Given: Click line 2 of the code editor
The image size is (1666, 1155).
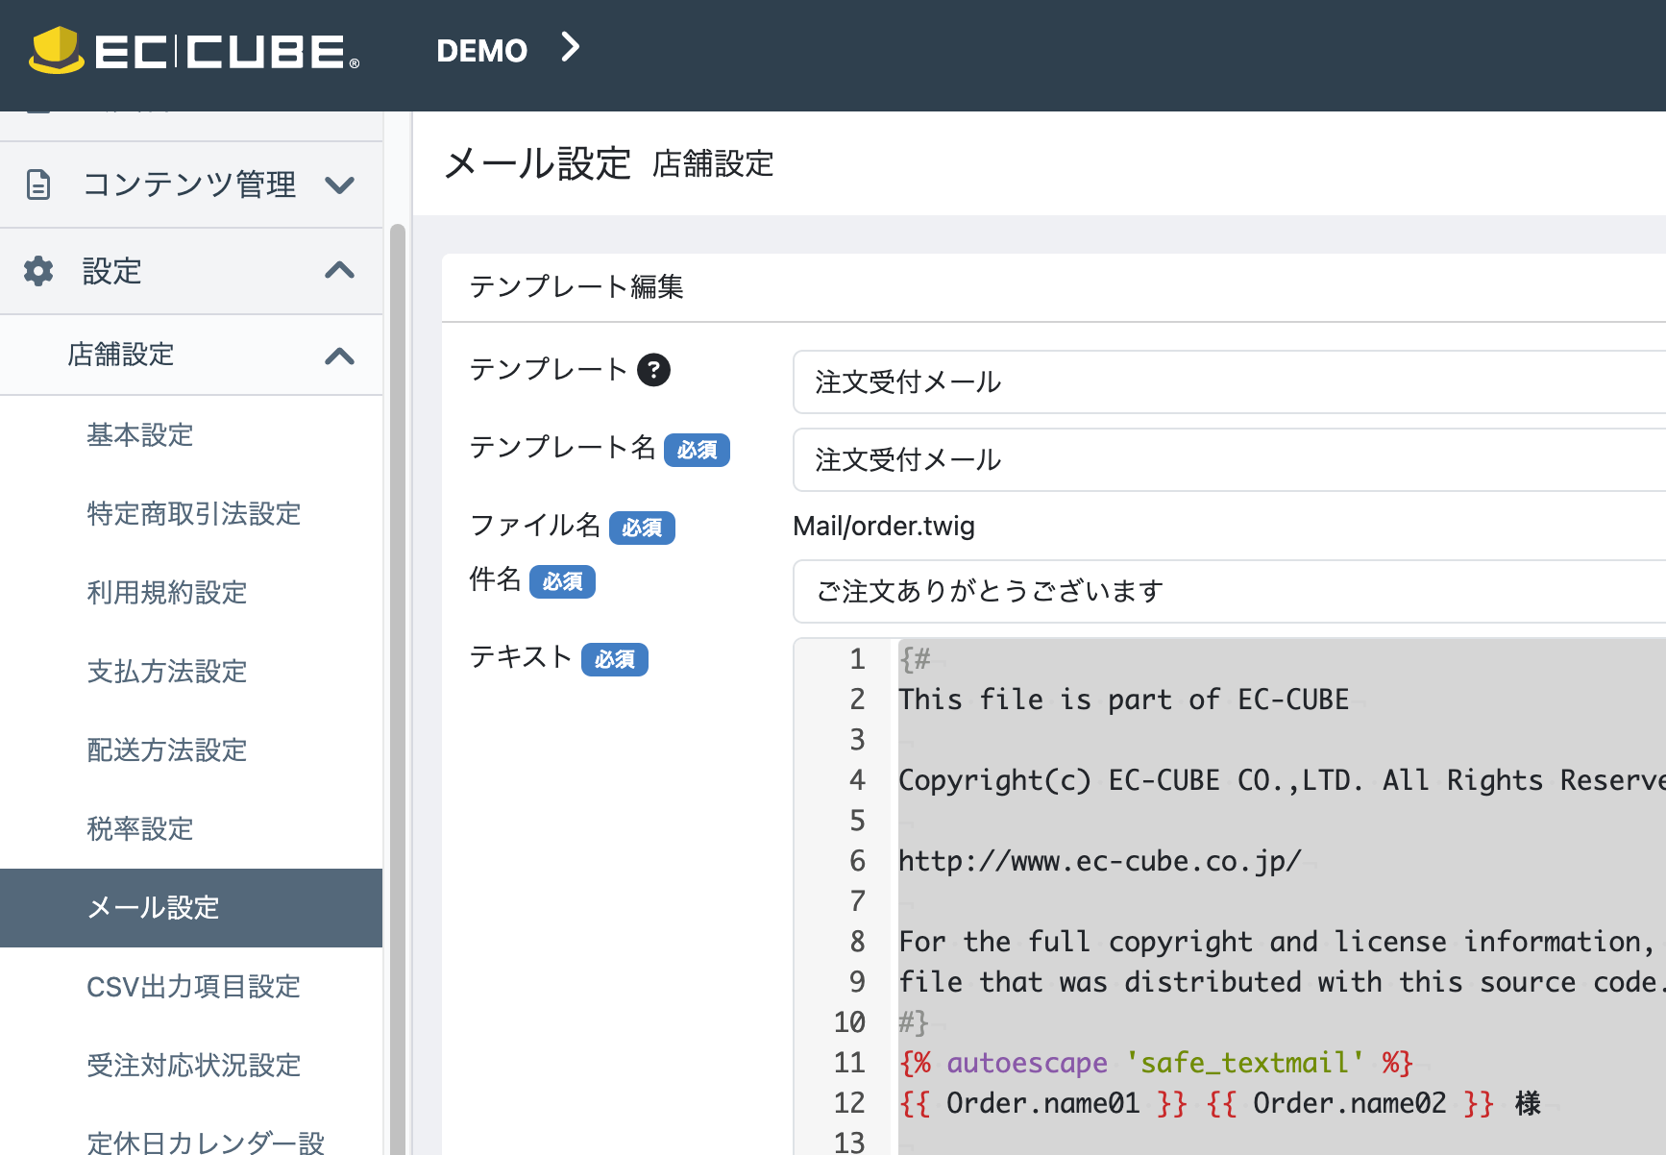Looking at the screenshot, I should [x=1123, y=700].
